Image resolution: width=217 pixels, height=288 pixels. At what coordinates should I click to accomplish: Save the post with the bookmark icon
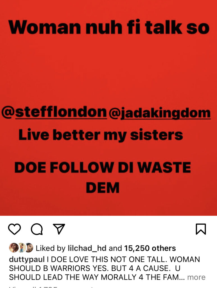click(x=201, y=229)
